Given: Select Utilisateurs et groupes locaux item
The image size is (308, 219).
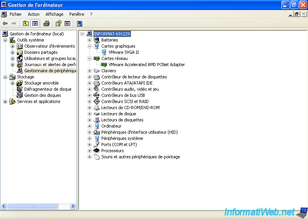Looking at the screenshot, I should point(50,58).
